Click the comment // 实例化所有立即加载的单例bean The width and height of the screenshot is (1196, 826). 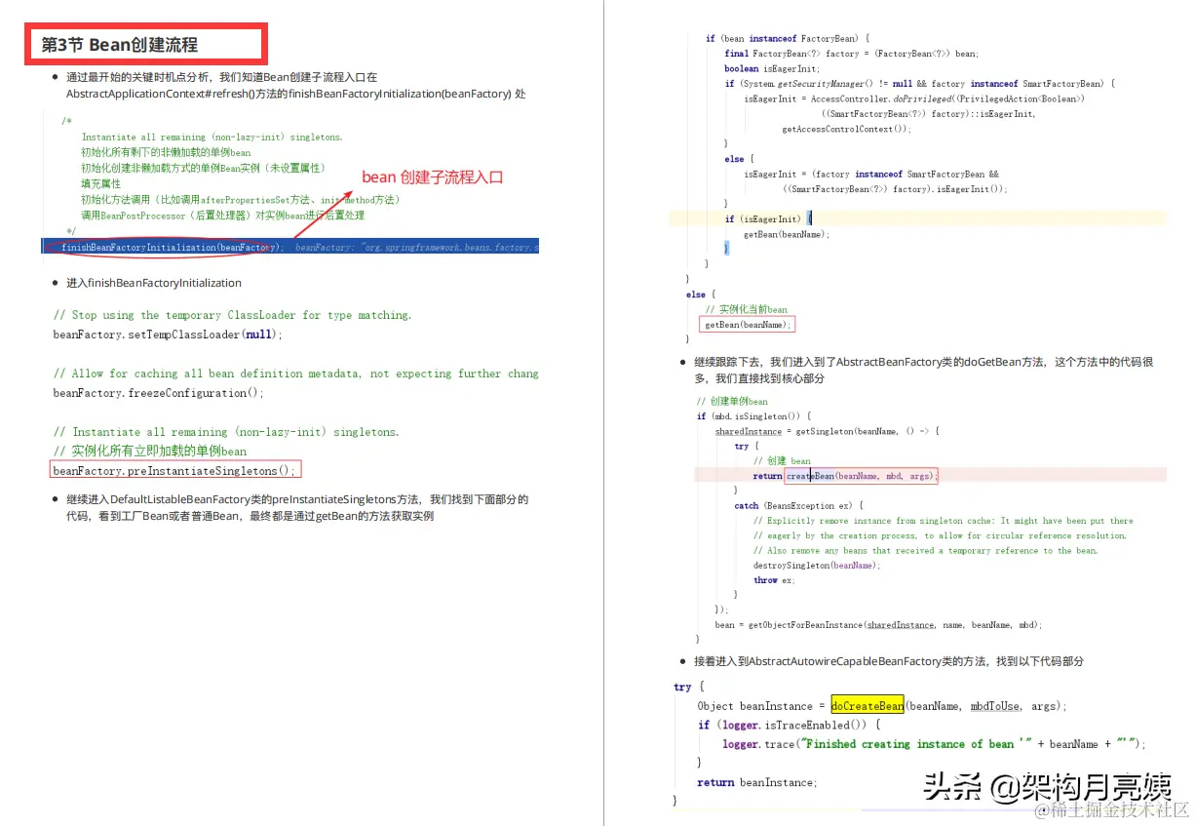149,452
